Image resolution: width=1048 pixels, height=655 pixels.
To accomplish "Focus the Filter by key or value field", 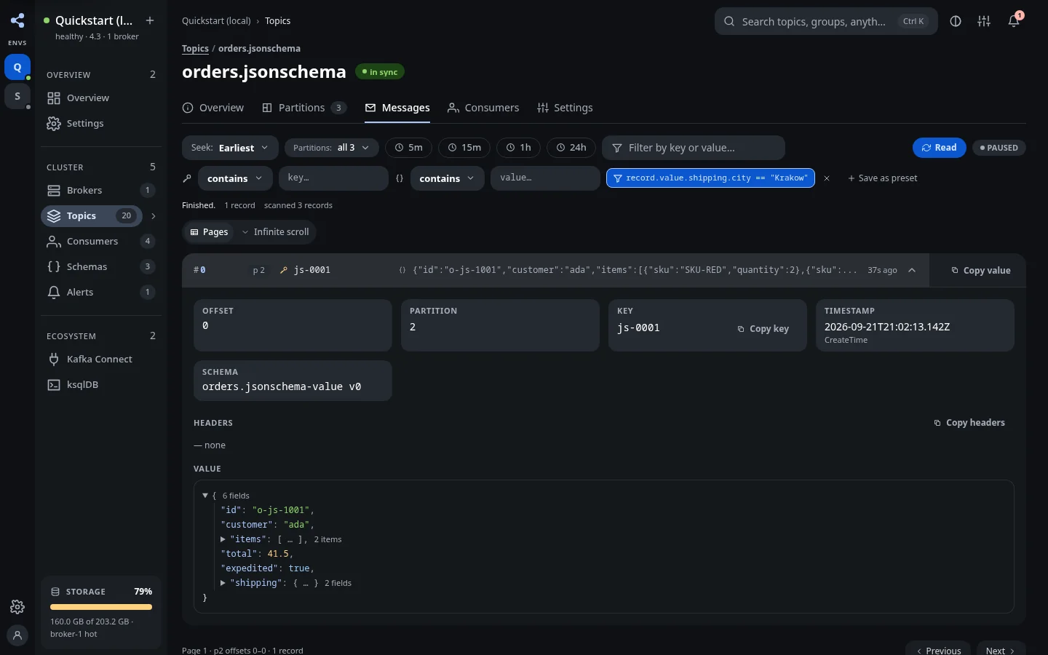I will 694,148.
